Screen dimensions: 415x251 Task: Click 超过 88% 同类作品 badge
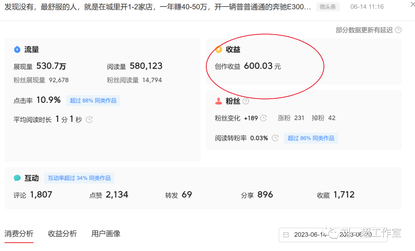(93, 100)
